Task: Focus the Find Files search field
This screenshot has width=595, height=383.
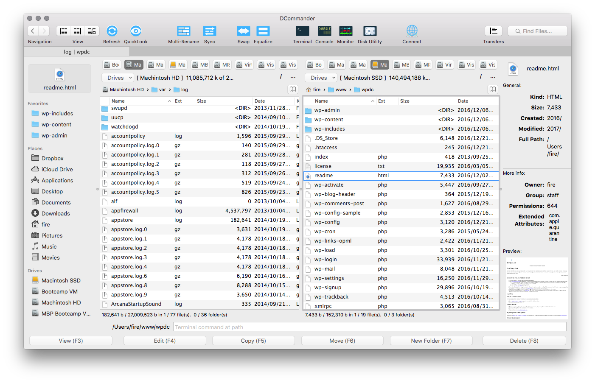Action: click(x=538, y=31)
